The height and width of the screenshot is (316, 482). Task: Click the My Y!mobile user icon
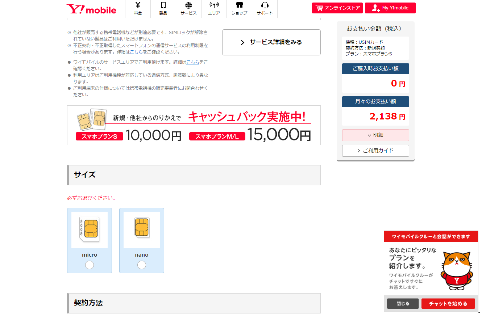[376, 8]
